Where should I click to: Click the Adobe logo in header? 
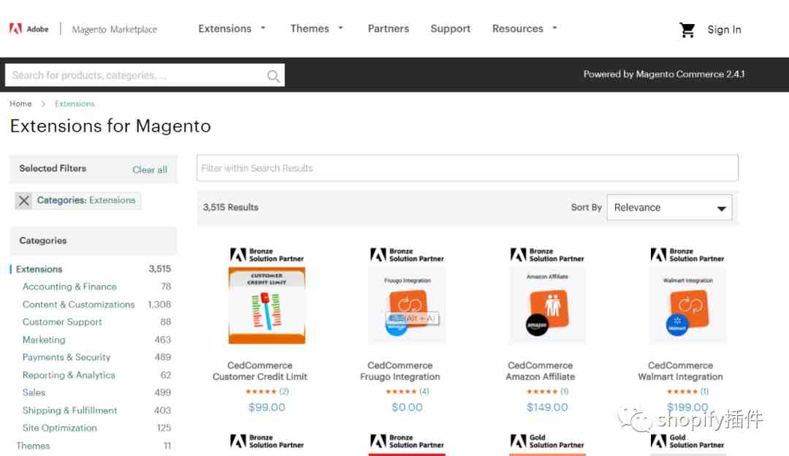click(28, 28)
